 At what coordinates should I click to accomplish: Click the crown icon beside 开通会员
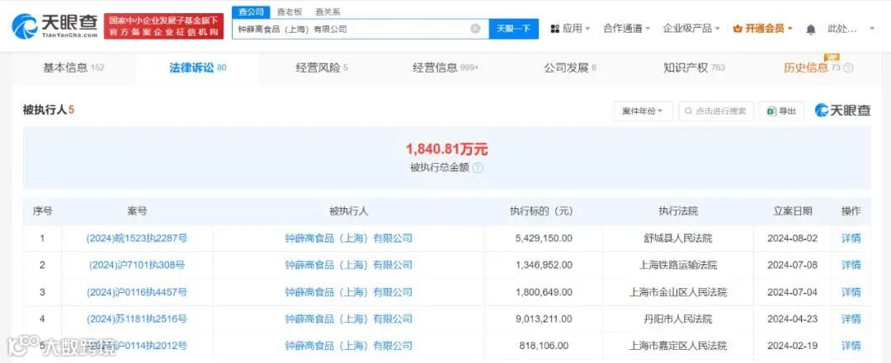tap(738, 28)
